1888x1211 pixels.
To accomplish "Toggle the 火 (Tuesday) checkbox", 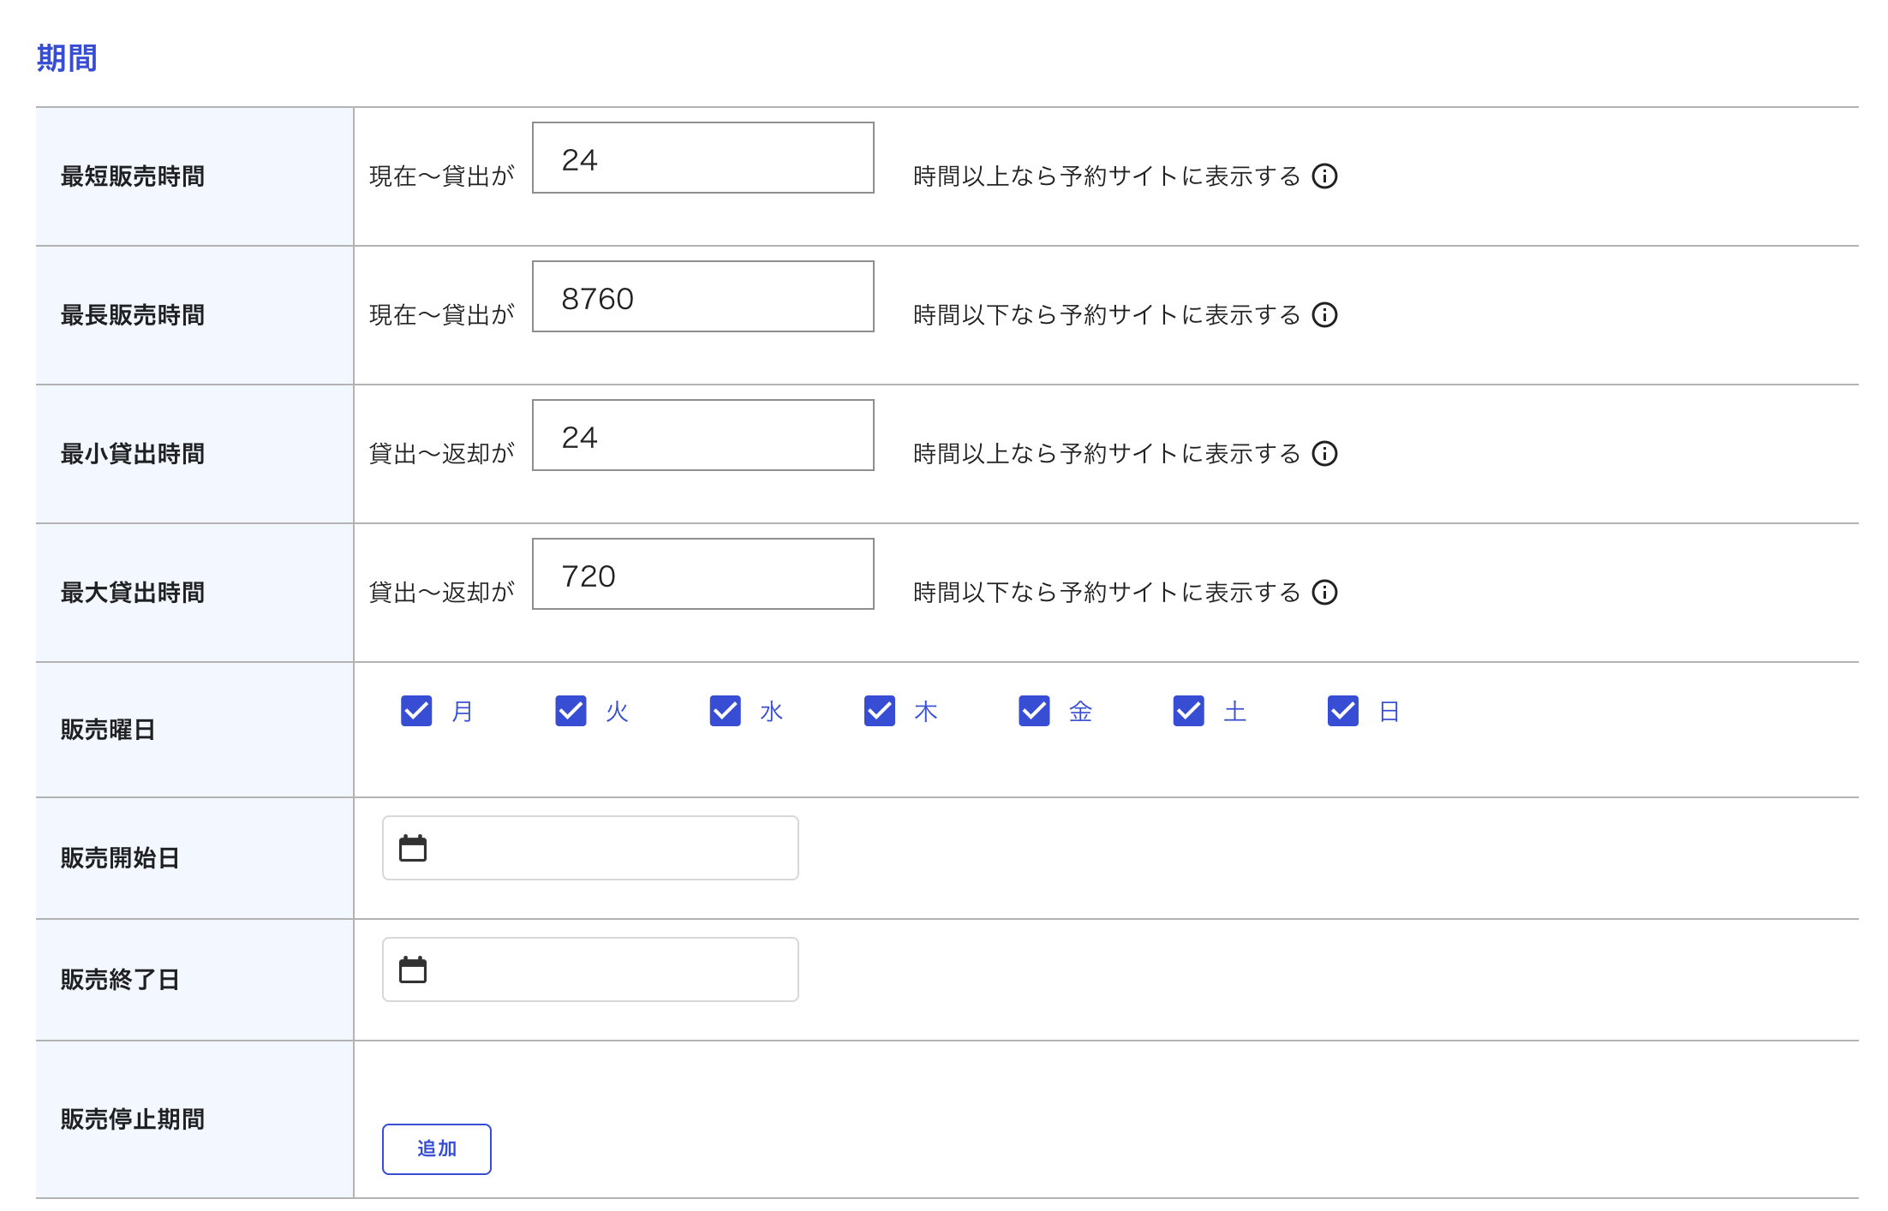I will [571, 711].
